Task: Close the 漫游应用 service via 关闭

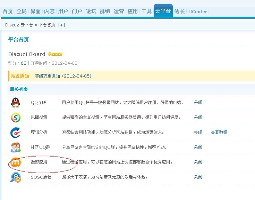Action: pos(198,162)
